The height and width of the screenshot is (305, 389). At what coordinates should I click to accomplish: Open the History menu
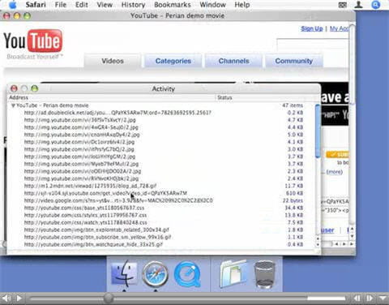(x=133, y=5)
